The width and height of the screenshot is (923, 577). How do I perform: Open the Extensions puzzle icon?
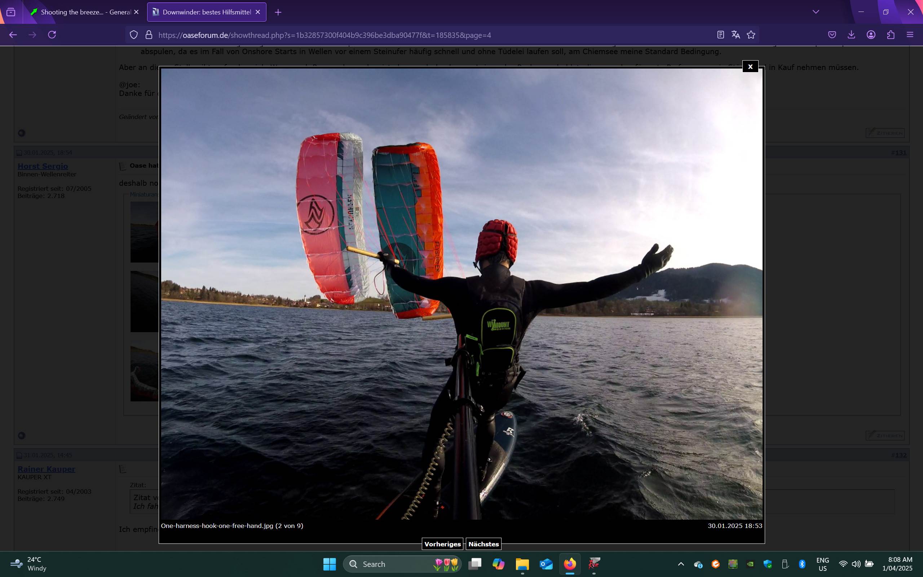click(x=891, y=35)
